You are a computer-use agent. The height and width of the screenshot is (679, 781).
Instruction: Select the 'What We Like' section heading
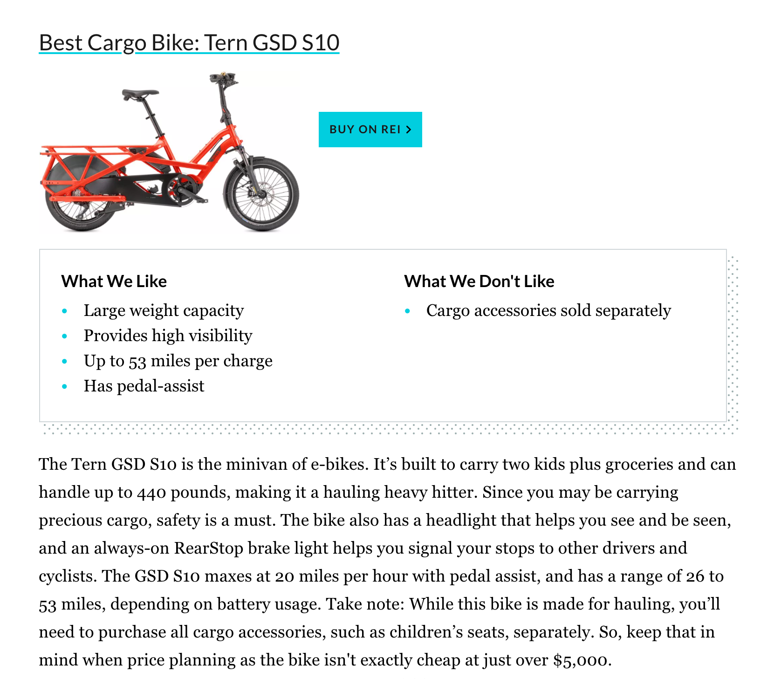click(114, 281)
